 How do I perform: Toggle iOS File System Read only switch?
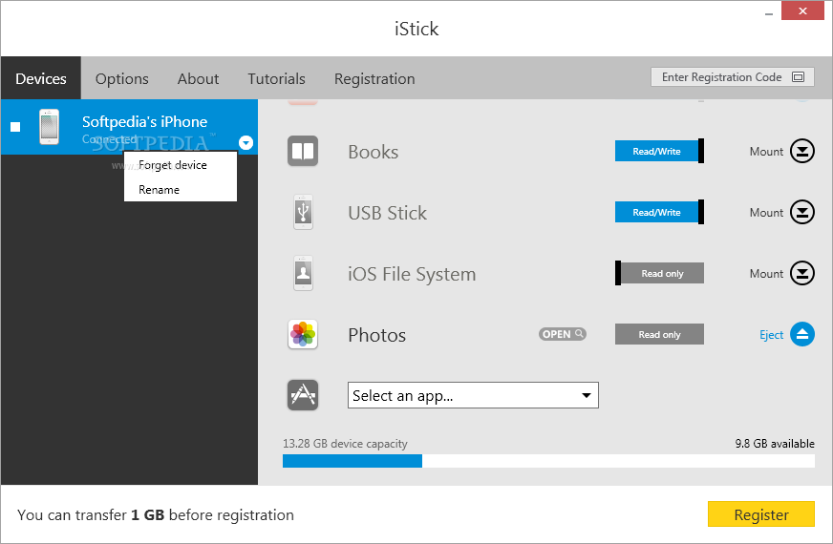pos(659,273)
